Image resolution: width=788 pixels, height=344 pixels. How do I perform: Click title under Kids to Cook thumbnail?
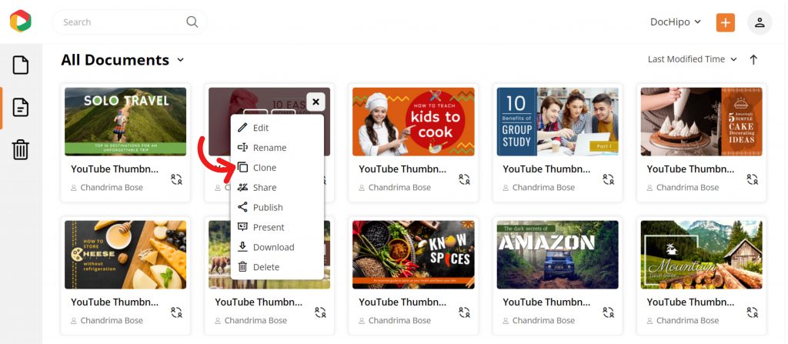[402, 169]
